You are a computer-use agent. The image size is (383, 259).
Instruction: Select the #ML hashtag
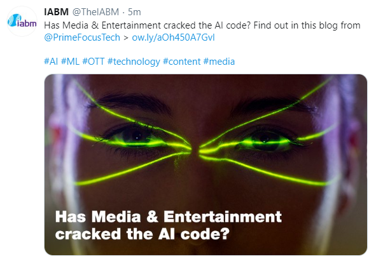pyautogui.click(x=70, y=62)
